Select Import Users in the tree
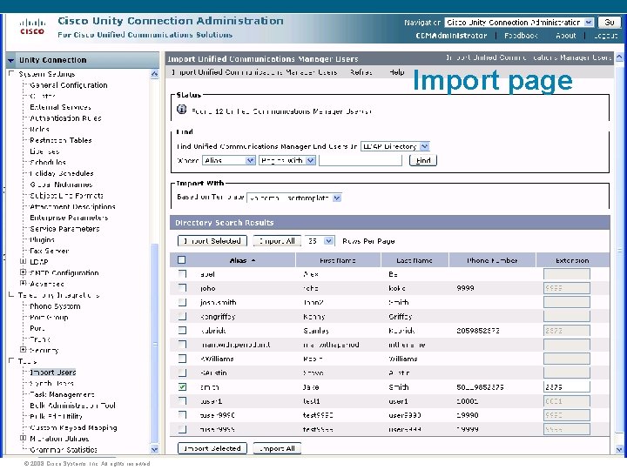 click(53, 373)
